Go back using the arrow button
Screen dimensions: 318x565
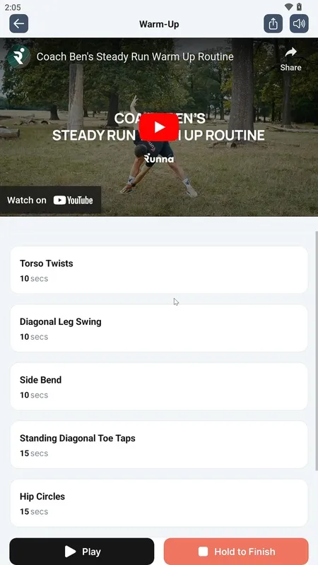pyautogui.click(x=19, y=24)
